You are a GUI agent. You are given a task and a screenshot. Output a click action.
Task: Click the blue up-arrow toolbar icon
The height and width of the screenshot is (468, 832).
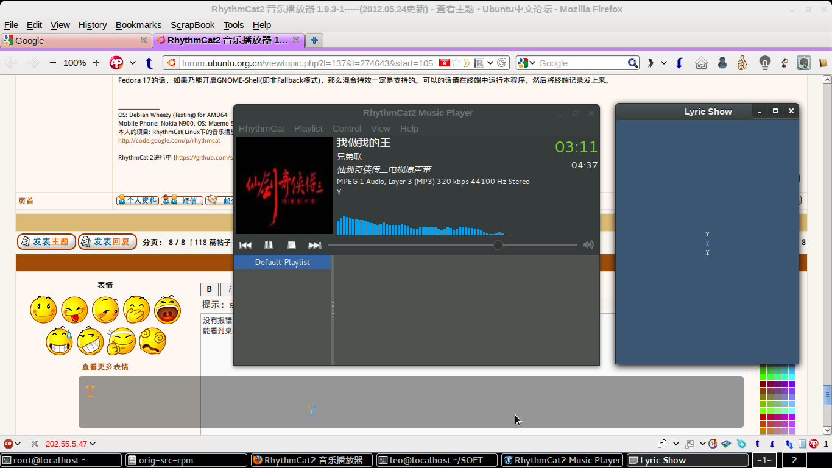point(149,63)
